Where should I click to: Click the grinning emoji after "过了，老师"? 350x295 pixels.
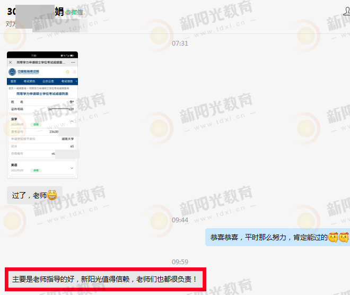(x=52, y=195)
